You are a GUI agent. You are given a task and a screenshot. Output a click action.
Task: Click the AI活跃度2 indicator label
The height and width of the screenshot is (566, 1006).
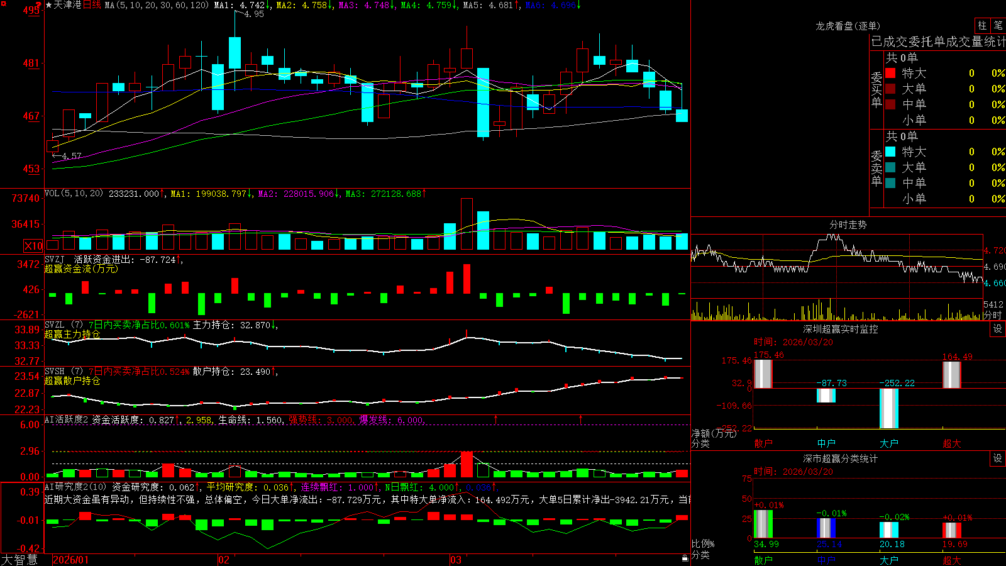(x=66, y=419)
